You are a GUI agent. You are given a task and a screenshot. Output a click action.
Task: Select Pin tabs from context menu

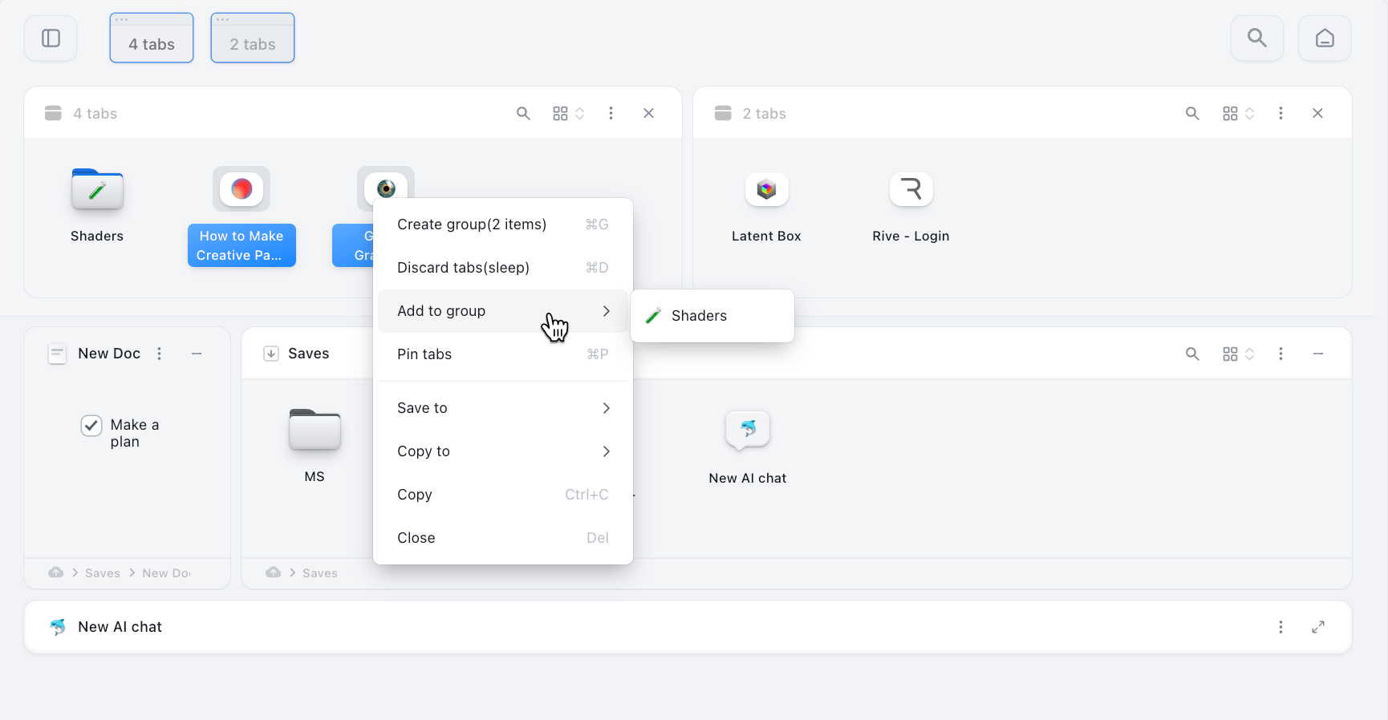point(502,354)
